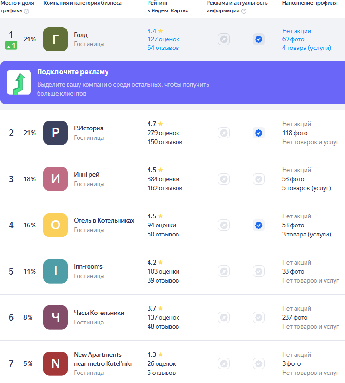Click the 4.4 rating link for Голд

coord(155,31)
